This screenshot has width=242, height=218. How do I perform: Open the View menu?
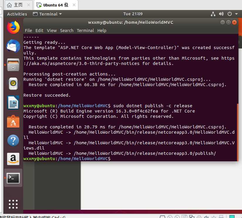coord(52,31)
